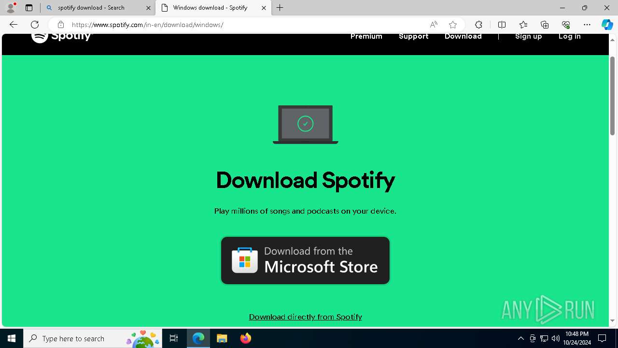618x348 pixels.
Task: Open File Explorer from taskbar
Action: point(222,338)
